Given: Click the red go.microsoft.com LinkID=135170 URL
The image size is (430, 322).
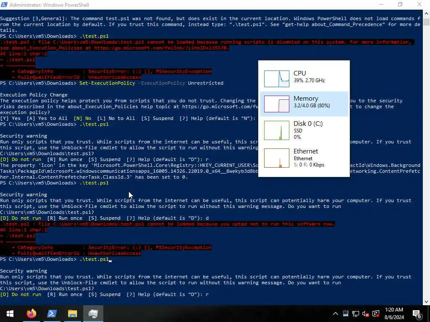Looking at the screenshot, I should click(161, 48).
